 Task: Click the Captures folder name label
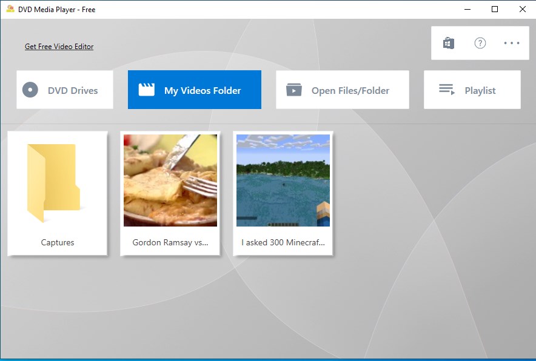tap(57, 242)
